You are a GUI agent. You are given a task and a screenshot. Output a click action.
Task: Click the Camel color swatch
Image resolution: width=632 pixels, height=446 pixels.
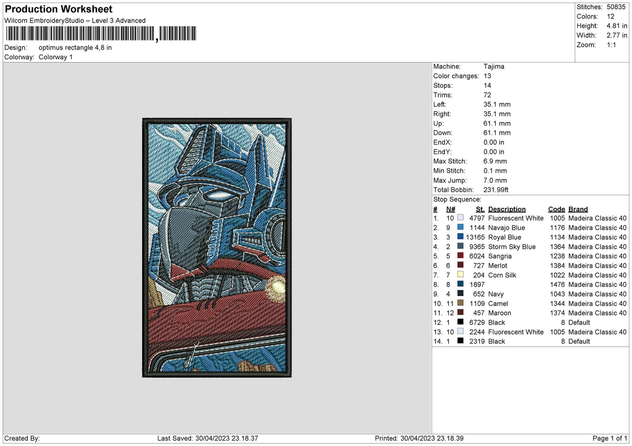460,303
